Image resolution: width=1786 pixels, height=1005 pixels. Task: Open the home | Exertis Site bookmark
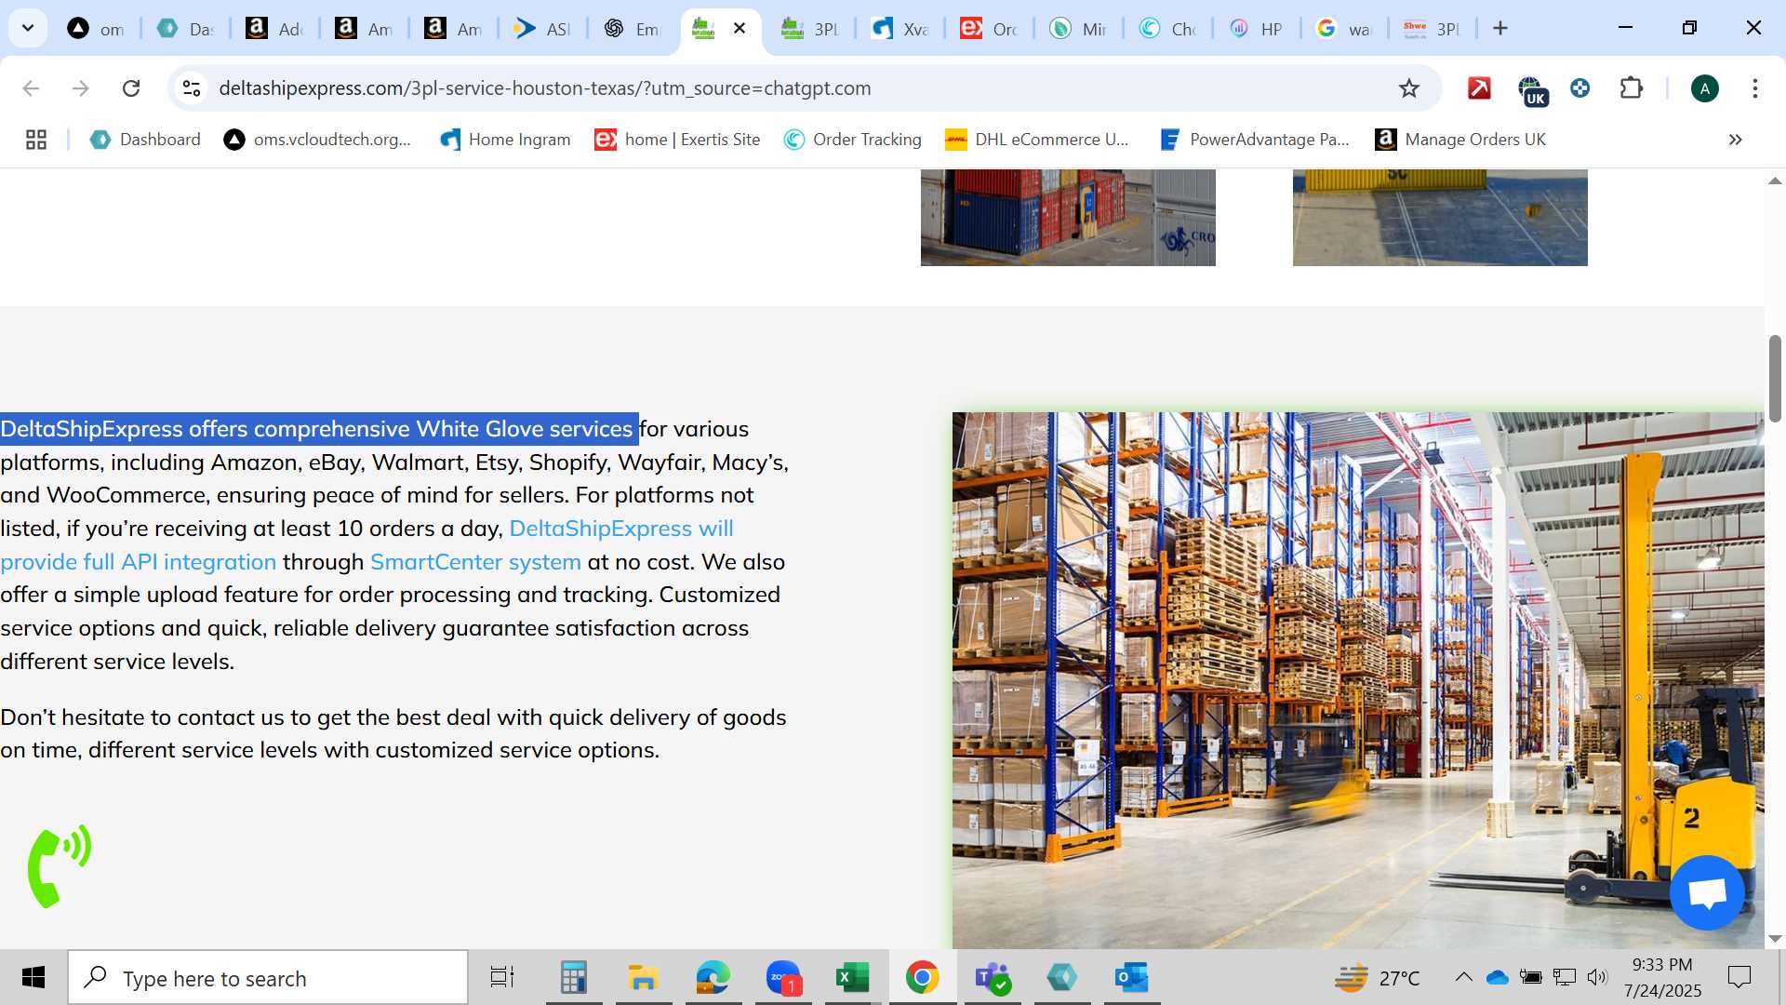point(677,140)
